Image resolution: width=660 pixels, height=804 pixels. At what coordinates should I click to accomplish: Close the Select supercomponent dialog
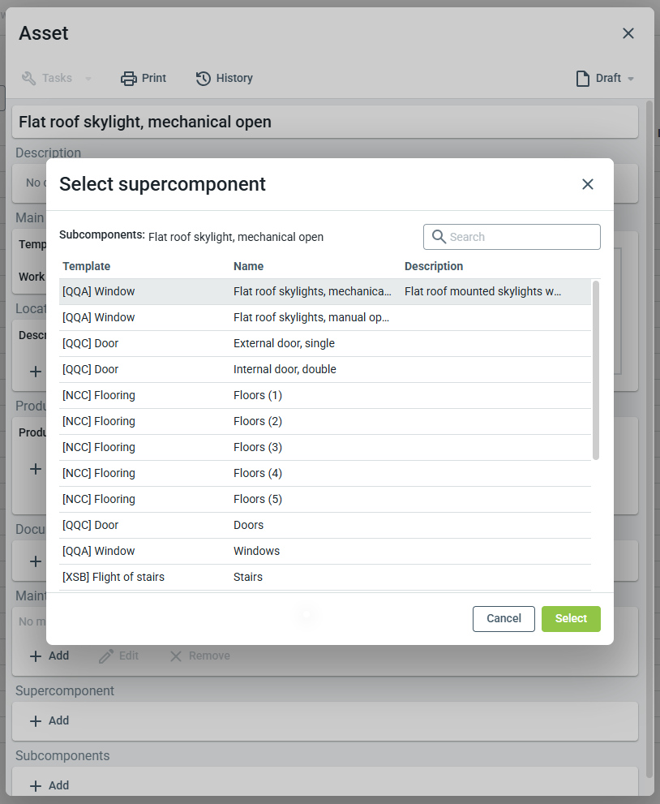pyautogui.click(x=588, y=184)
